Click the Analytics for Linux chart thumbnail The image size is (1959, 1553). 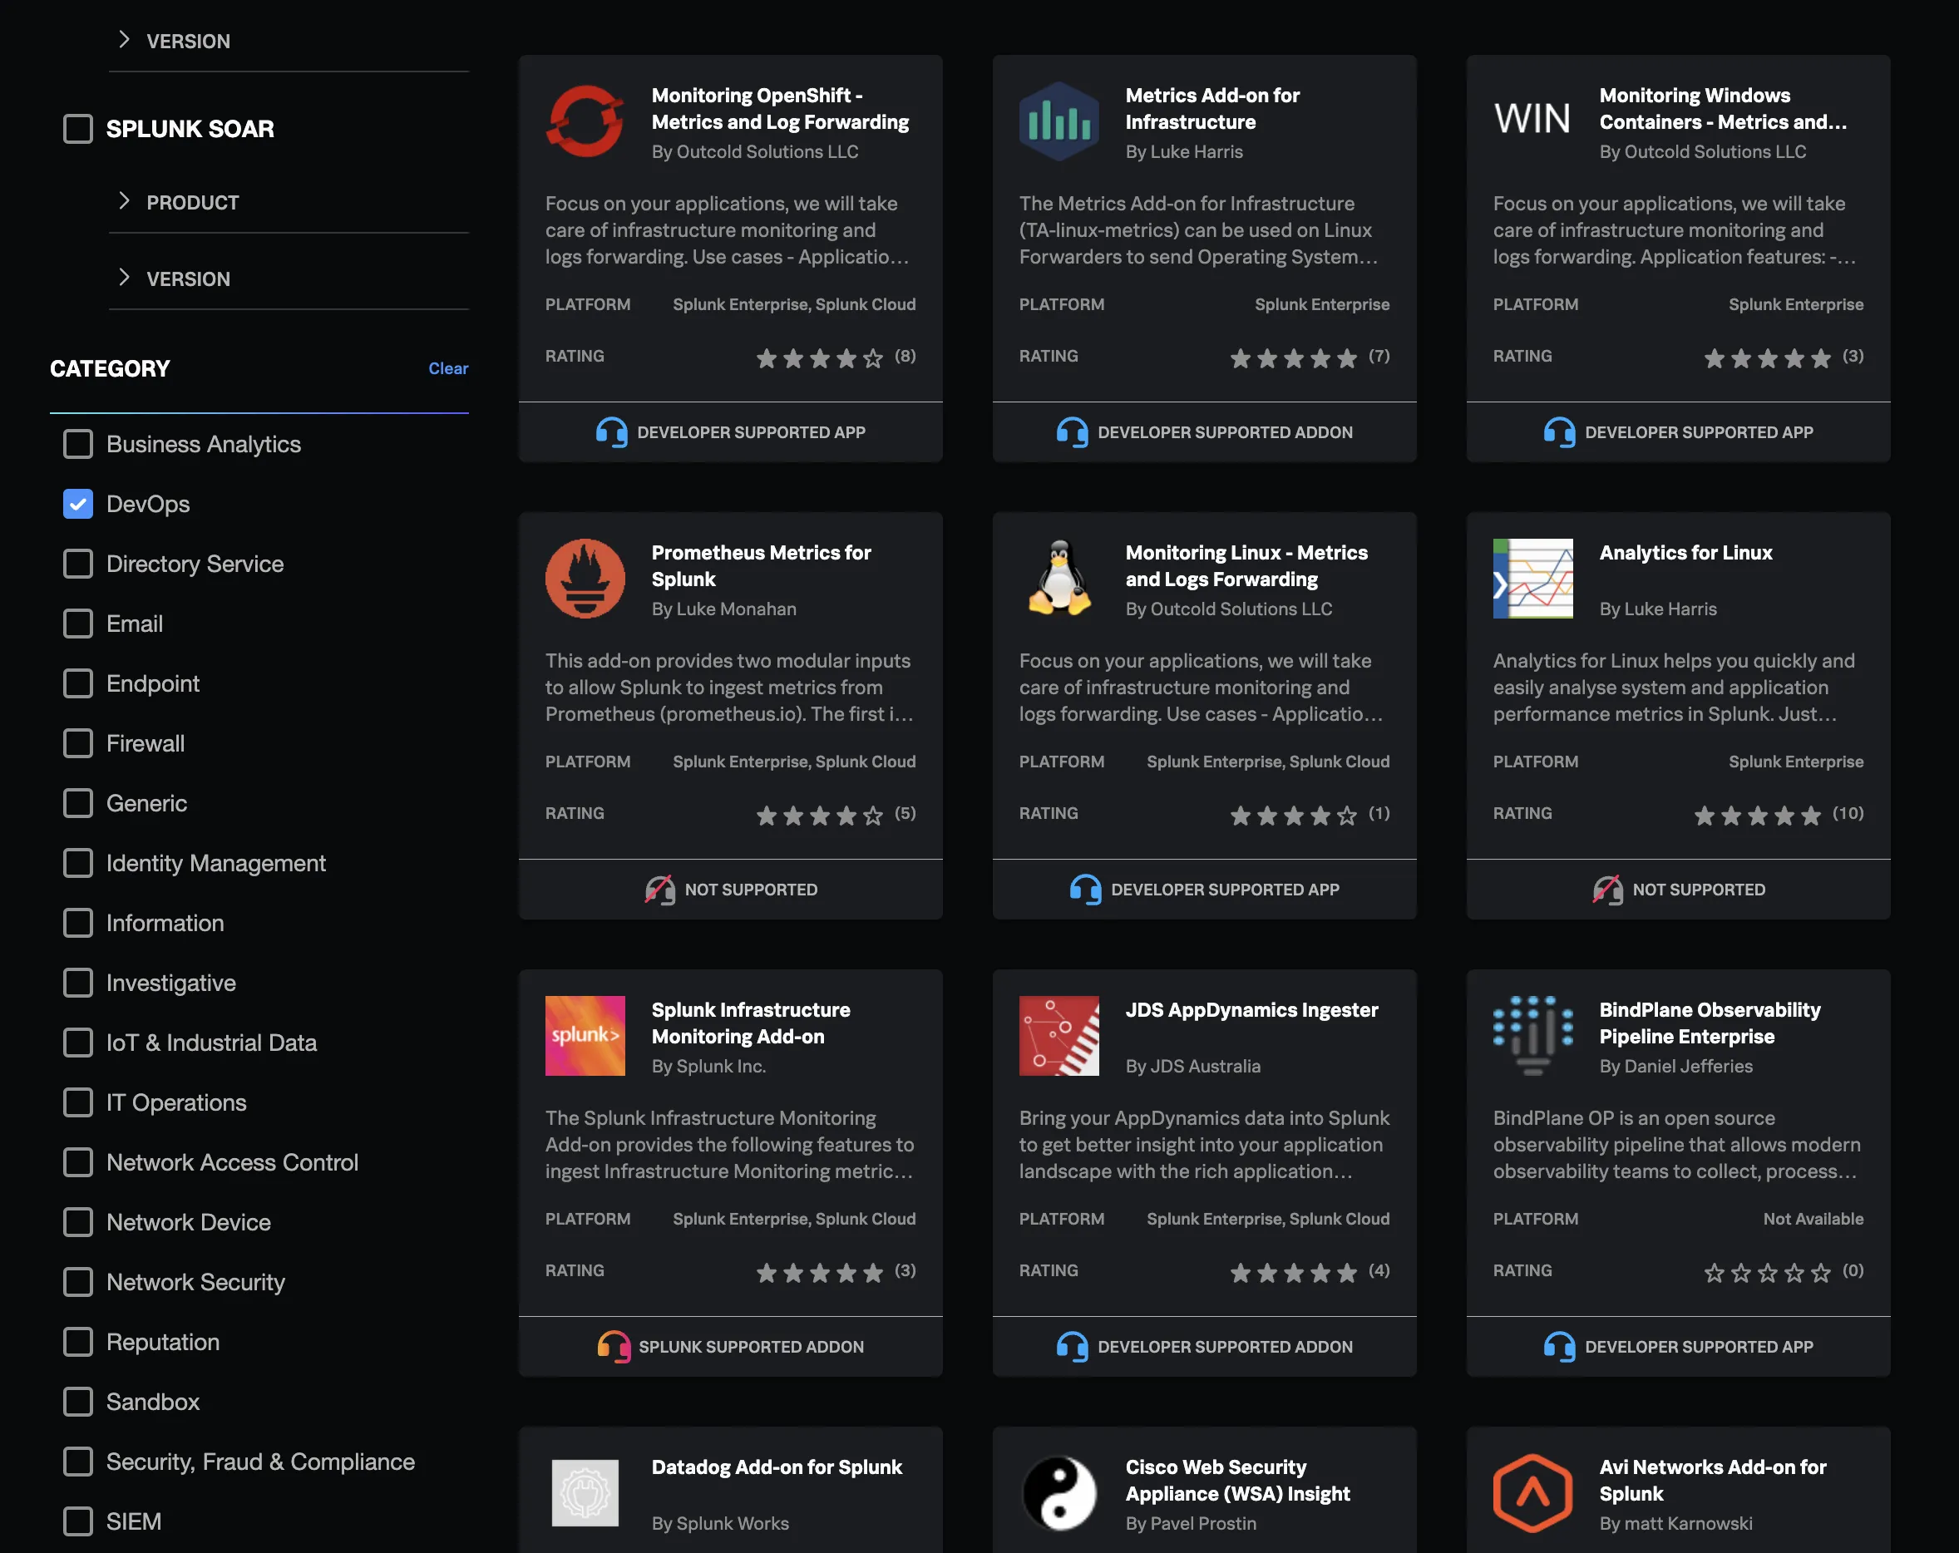coord(1532,579)
